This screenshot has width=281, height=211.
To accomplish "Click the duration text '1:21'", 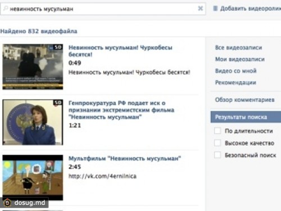I will pyautogui.click(x=75, y=125).
